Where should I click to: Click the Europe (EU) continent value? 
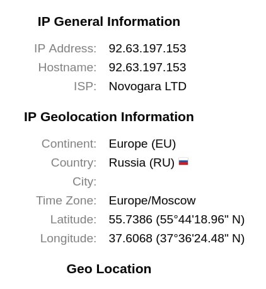(142, 144)
